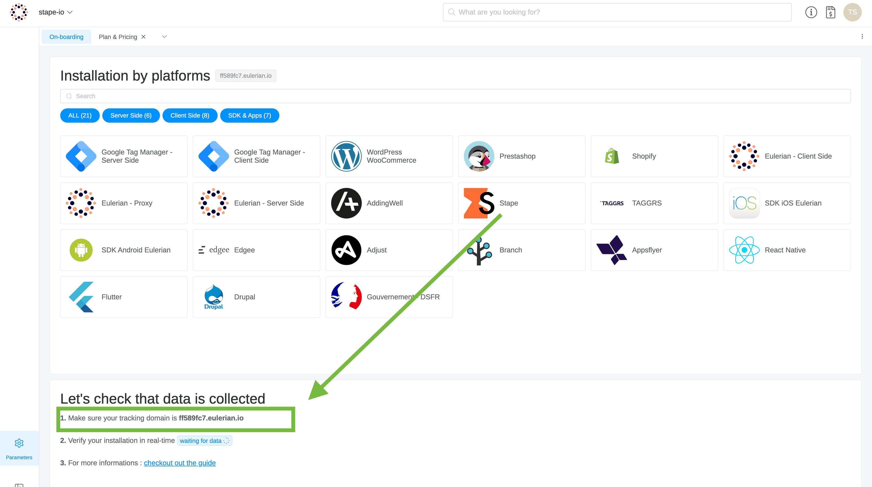
Task: Select the Google Tag Manager - Server Side platform
Action: point(123,156)
